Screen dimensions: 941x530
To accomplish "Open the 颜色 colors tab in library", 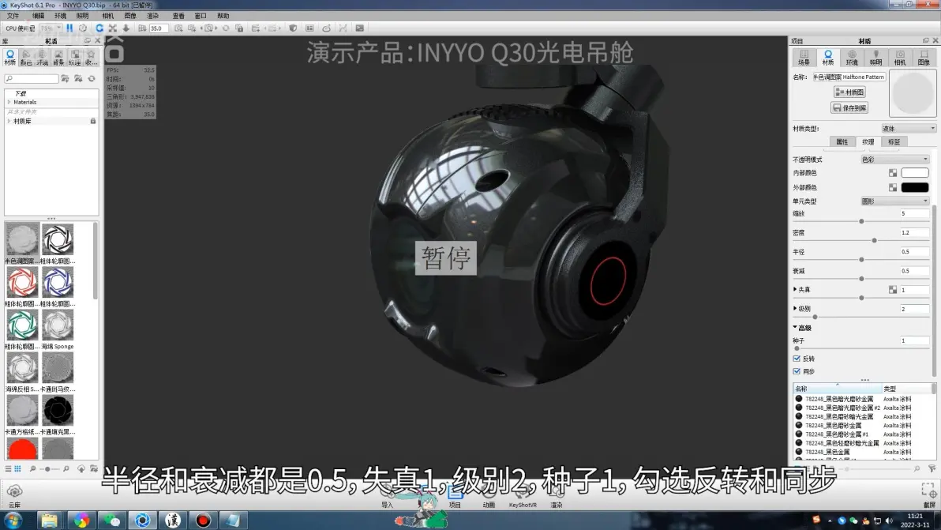I will 26,58.
